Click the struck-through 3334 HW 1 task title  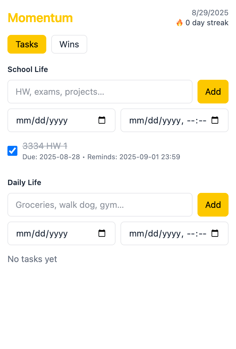coord(45,146)
